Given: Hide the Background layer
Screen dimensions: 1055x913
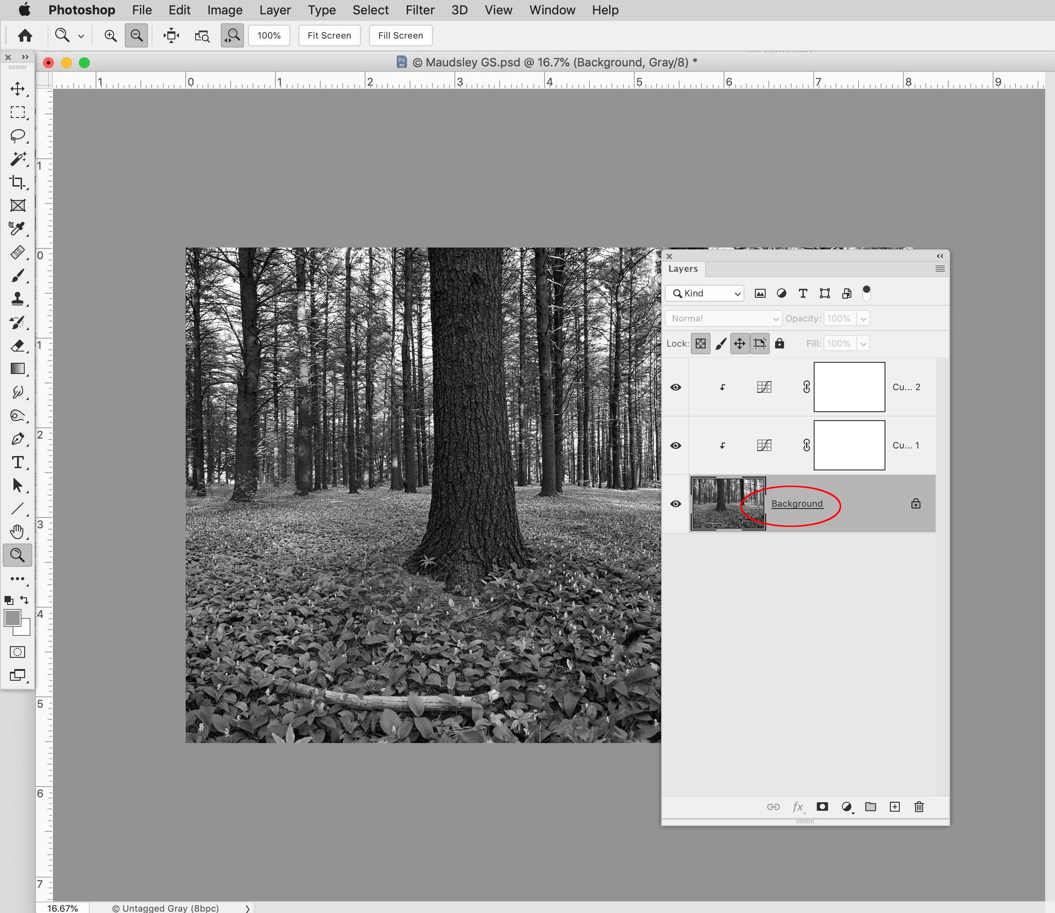Looking at the screenshot, I should coord(676,504).
